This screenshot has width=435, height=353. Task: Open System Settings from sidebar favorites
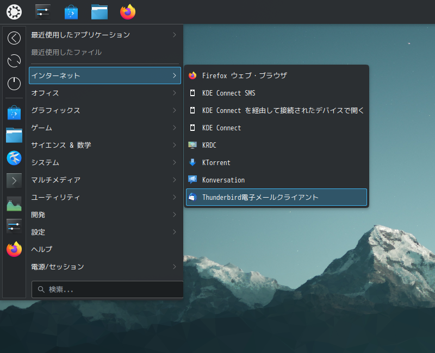click(14, 226)
